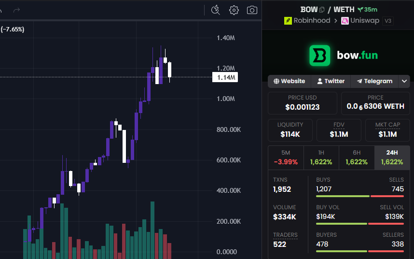The height and width of the screenshot is (259, 414).
Task: Click the VOLUME $334K value
Action: (285, 217)
